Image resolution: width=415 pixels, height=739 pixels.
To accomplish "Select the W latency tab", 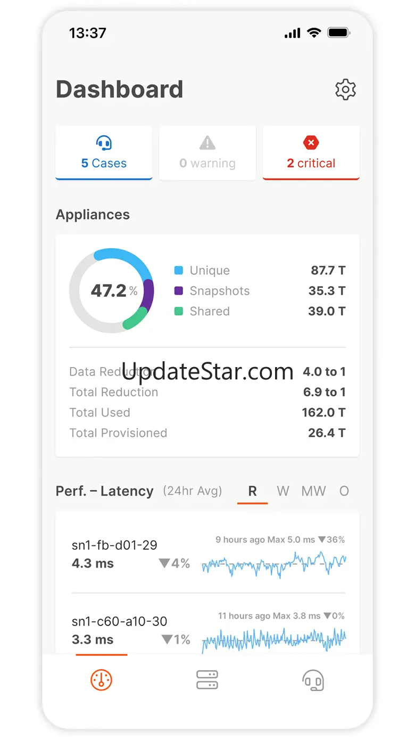I will [x=283, y=491].
